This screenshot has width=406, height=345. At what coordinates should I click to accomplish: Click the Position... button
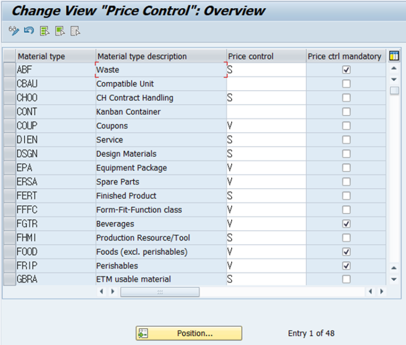(x=189, y=333)
